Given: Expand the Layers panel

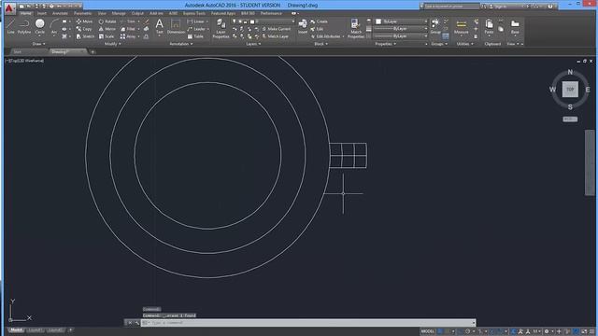Looking at the screenshot, I should click(253, 44).
